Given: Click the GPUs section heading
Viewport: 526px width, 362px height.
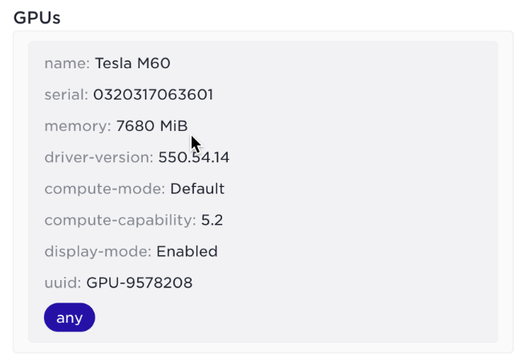Looking at the screenshot, I should [37, 18].
